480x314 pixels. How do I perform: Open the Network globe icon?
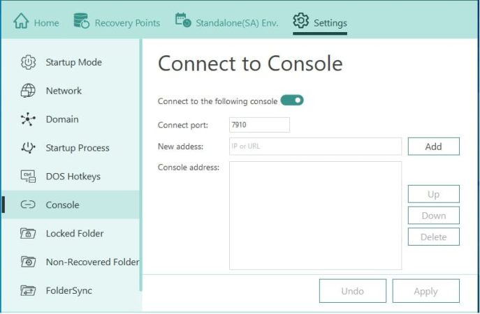[x=28, y=91]
